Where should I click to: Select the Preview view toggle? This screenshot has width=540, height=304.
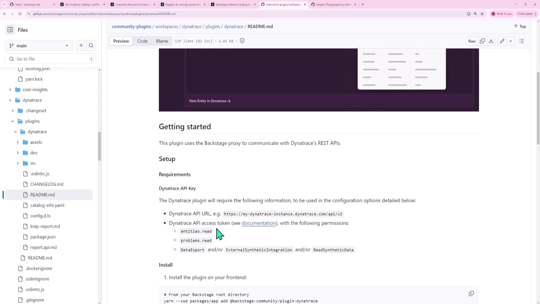[121, 41]
